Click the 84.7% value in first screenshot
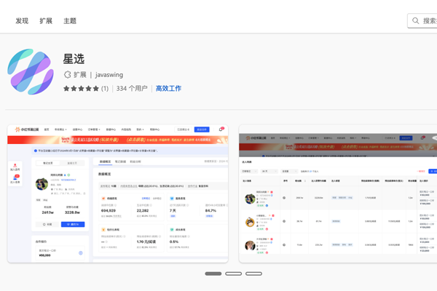The image size is (437, 291). 210,210
